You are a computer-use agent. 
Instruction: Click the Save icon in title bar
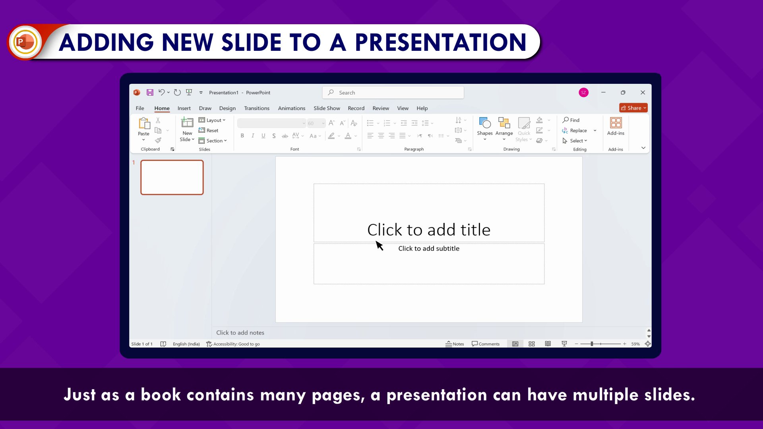tap(150, 93)
